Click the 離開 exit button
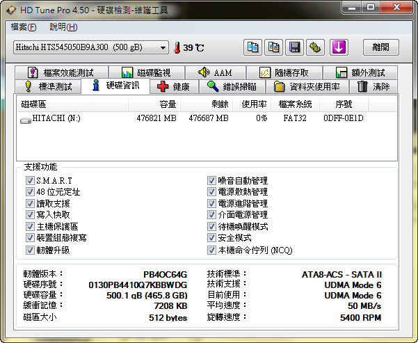 (380, 47)
